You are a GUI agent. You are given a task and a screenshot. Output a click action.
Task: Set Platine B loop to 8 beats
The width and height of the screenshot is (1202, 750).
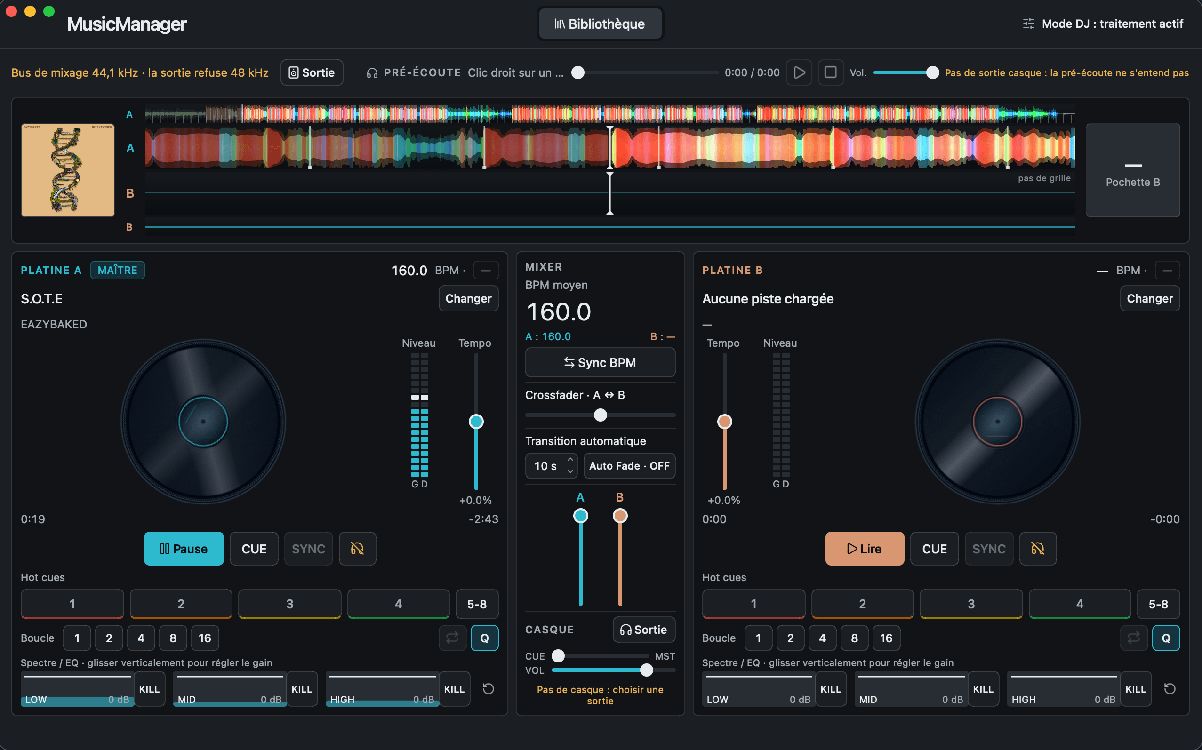point(854,638)
